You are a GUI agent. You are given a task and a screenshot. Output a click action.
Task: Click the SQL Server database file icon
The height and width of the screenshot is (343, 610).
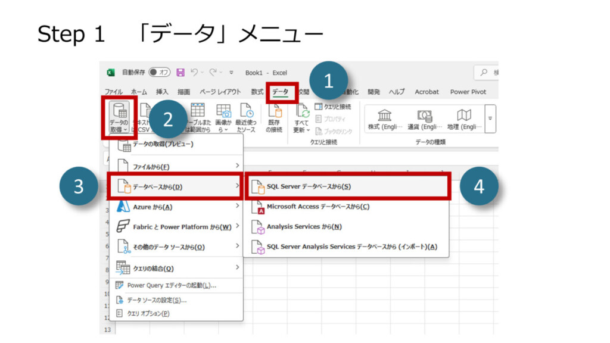258,187
